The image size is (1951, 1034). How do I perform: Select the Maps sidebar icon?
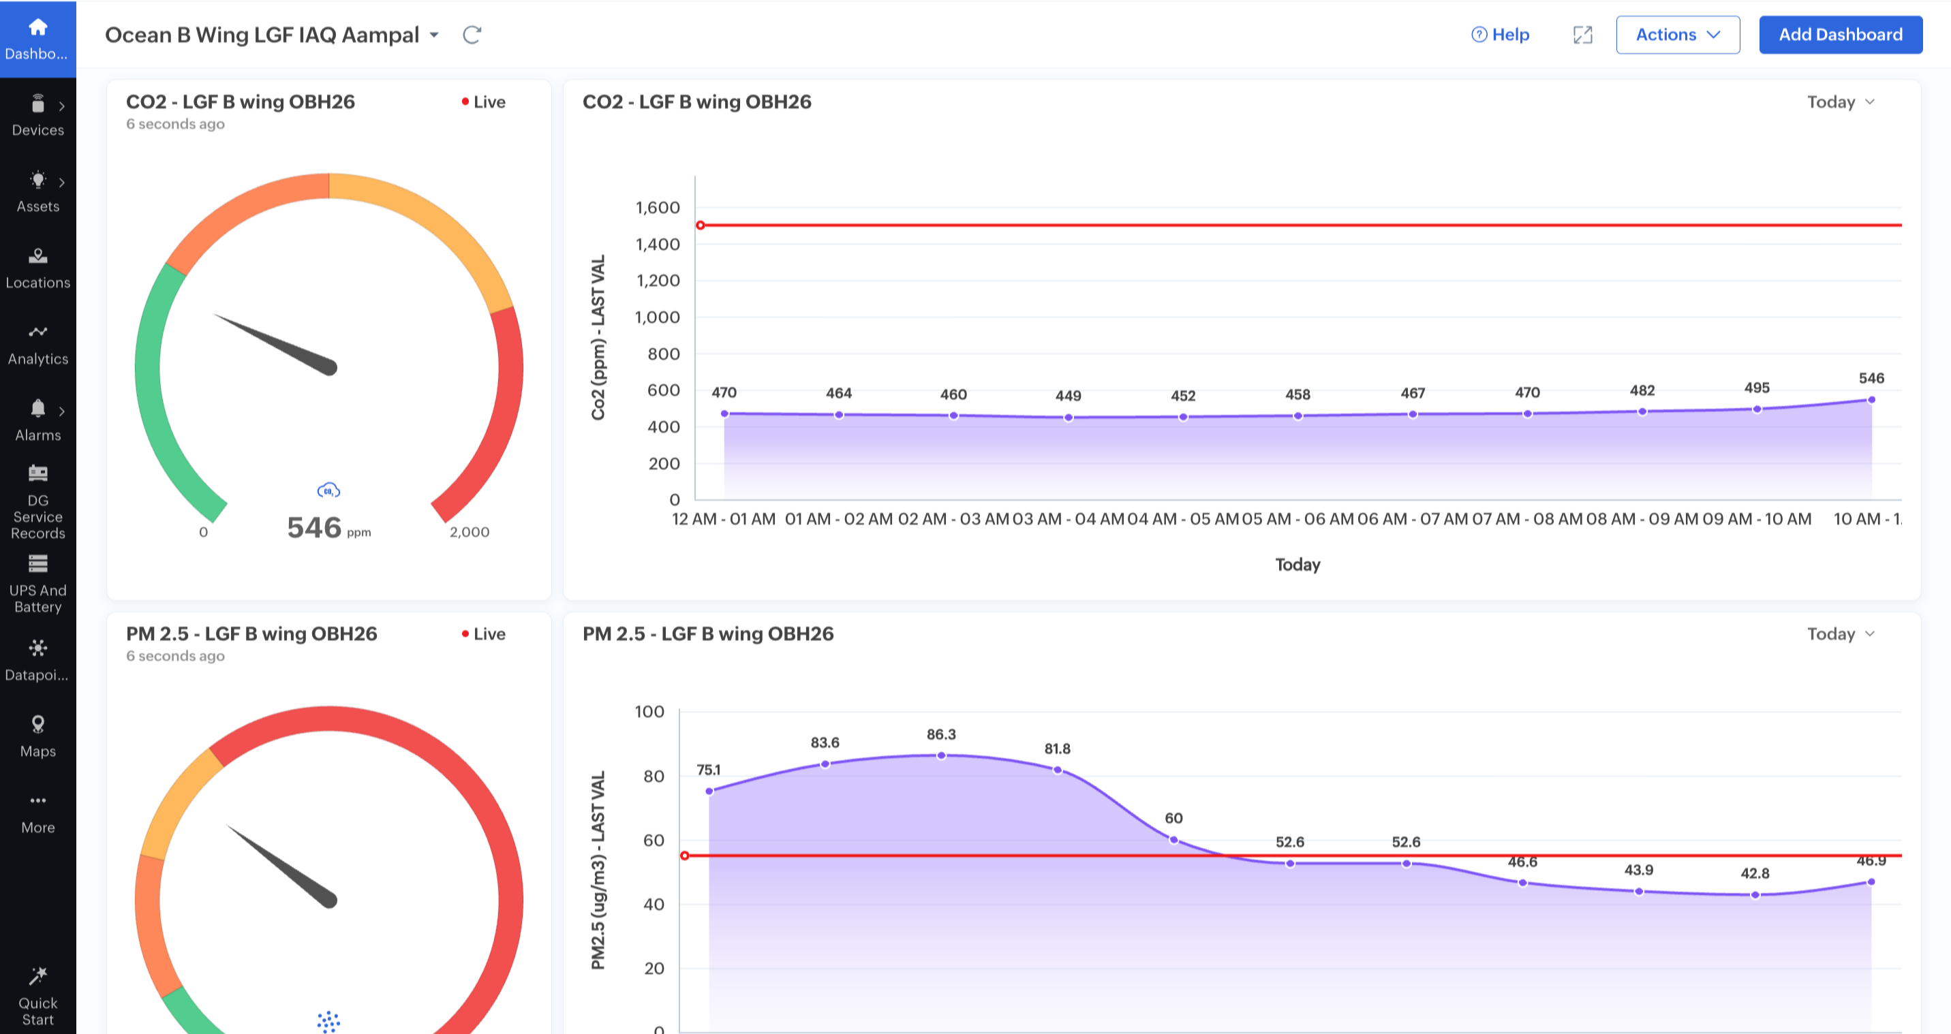(38, 734)
